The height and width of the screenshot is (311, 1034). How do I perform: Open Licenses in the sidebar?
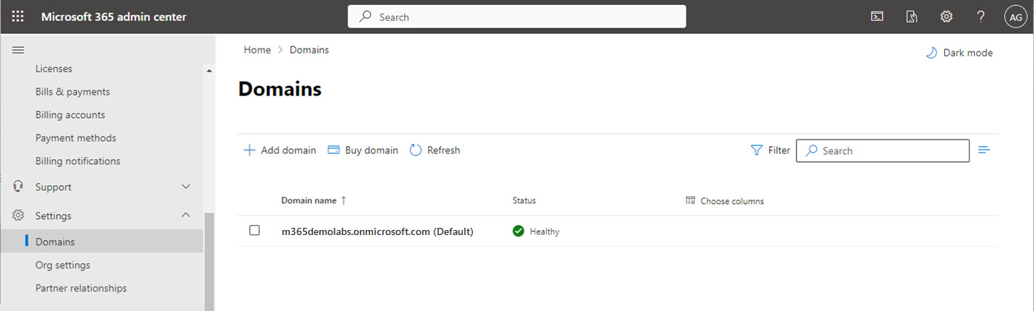(54, 69)
